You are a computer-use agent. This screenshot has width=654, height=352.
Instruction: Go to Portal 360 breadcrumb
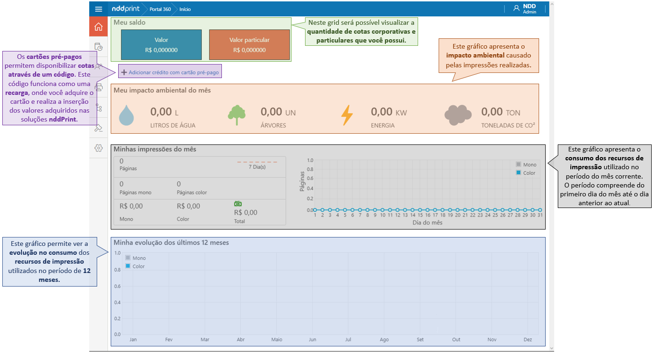(x=160, y=9)
